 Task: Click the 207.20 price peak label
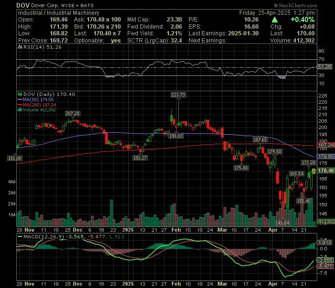73,113
